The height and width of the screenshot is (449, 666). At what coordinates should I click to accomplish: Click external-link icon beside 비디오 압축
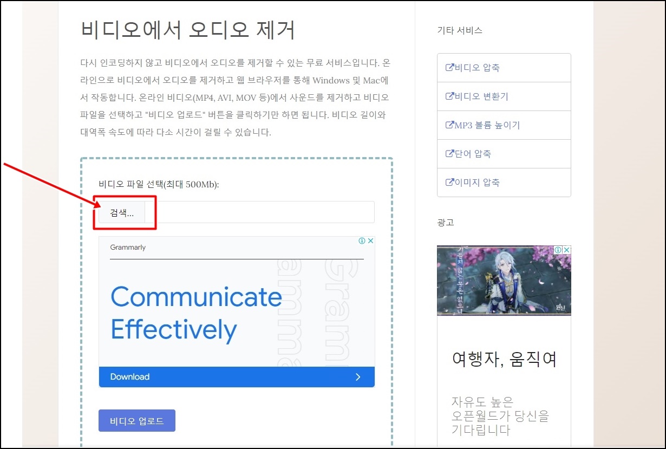[x=449, y=68]
